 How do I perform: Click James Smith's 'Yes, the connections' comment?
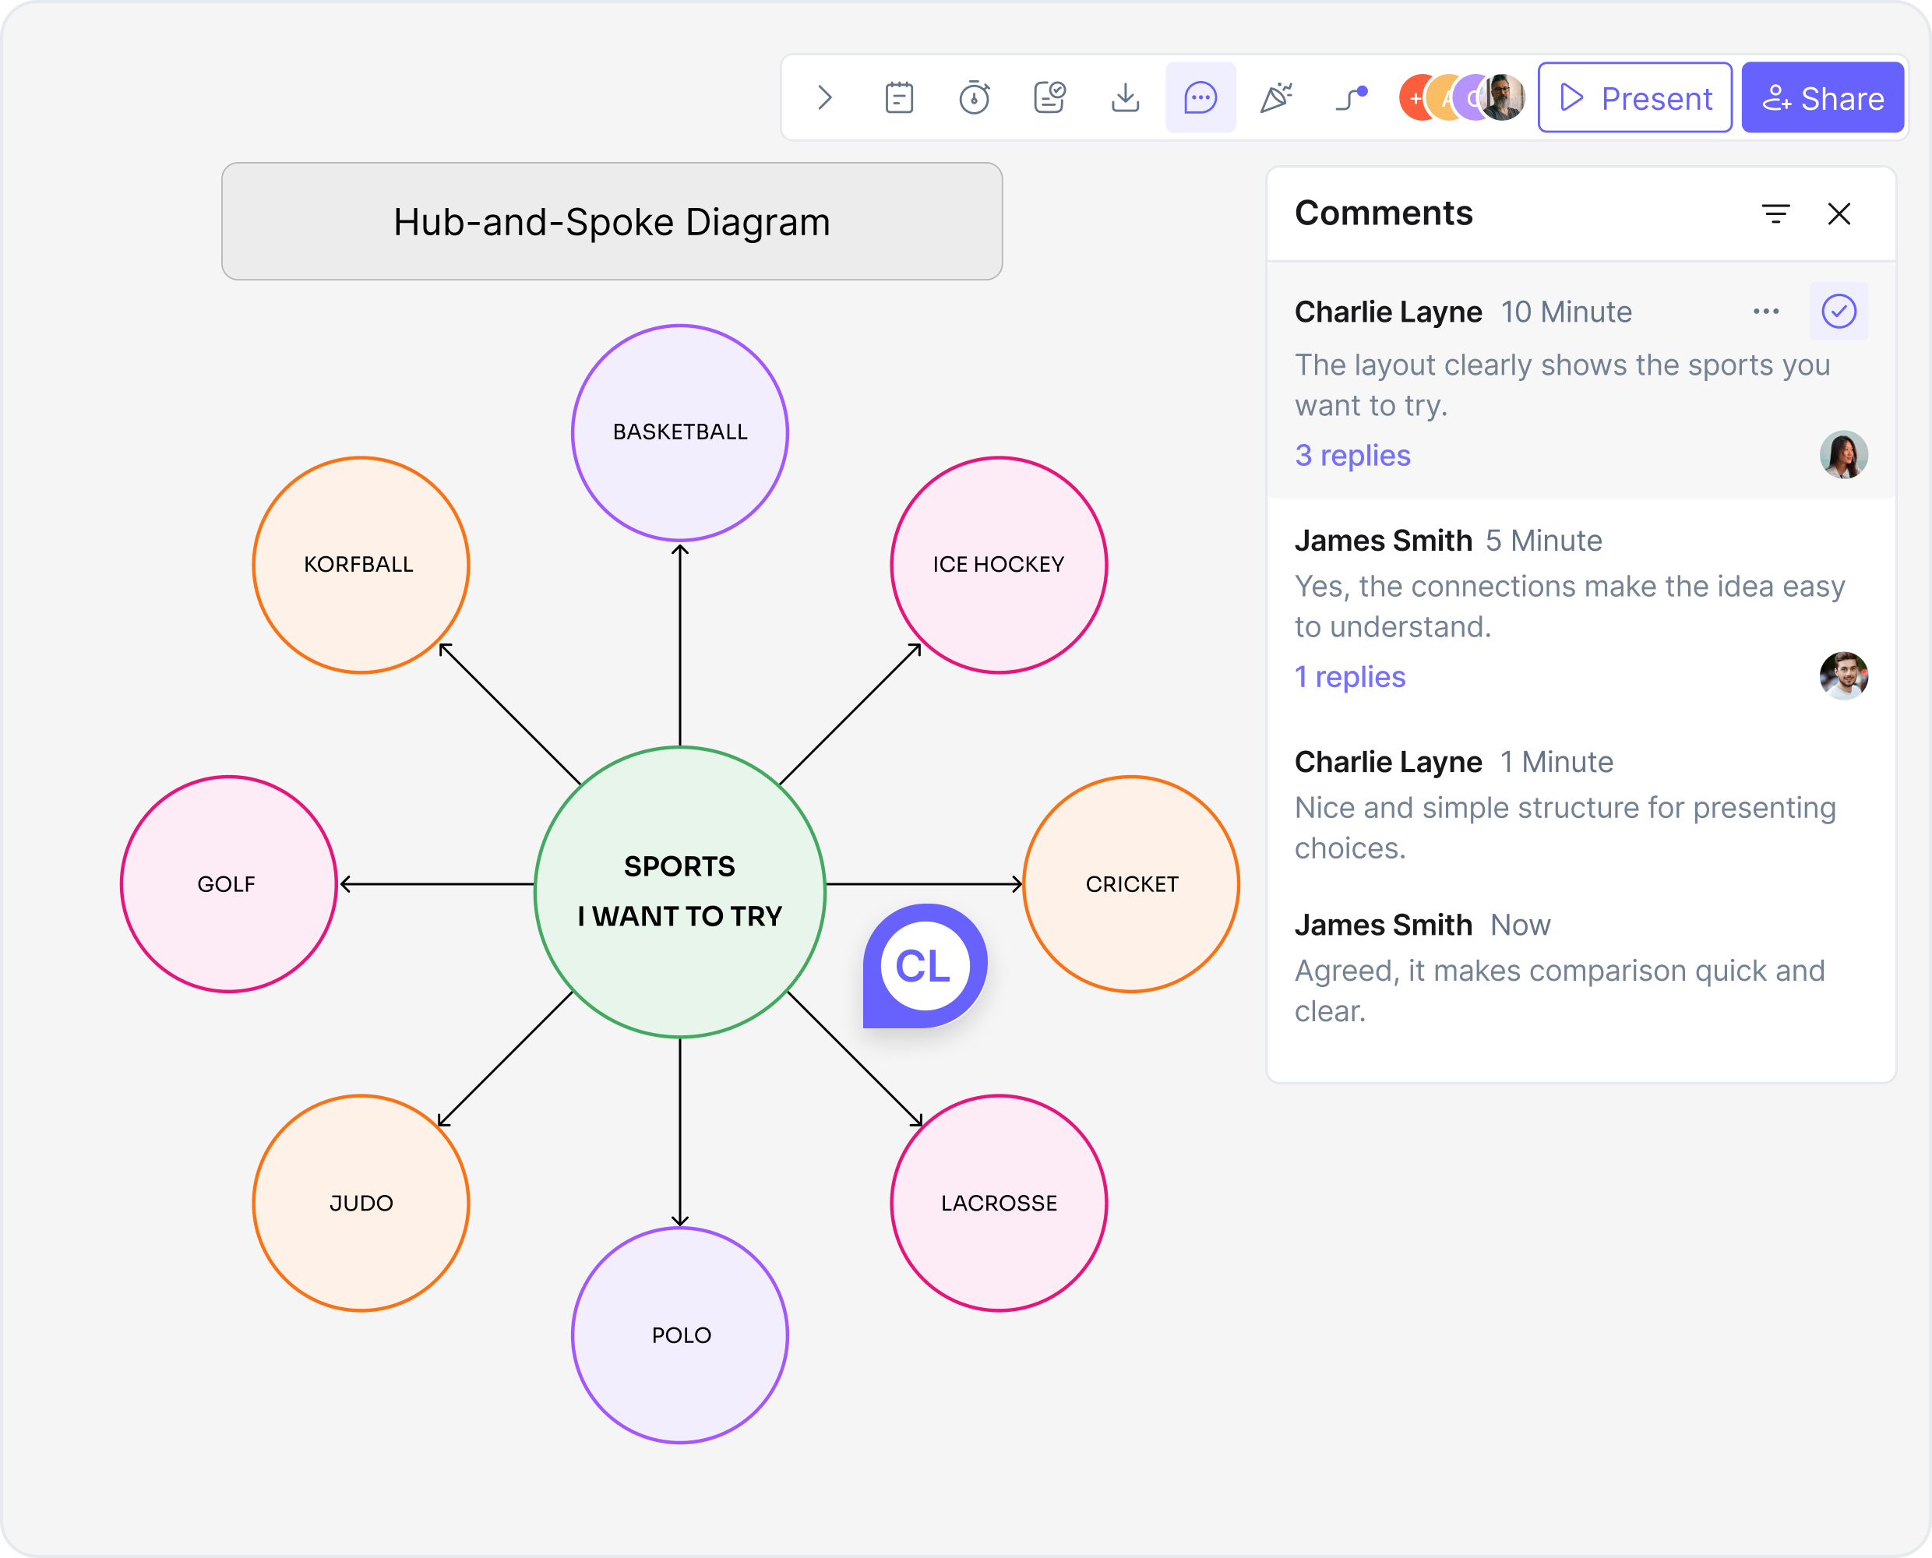pyautogui.click(x=1570, y=606)
